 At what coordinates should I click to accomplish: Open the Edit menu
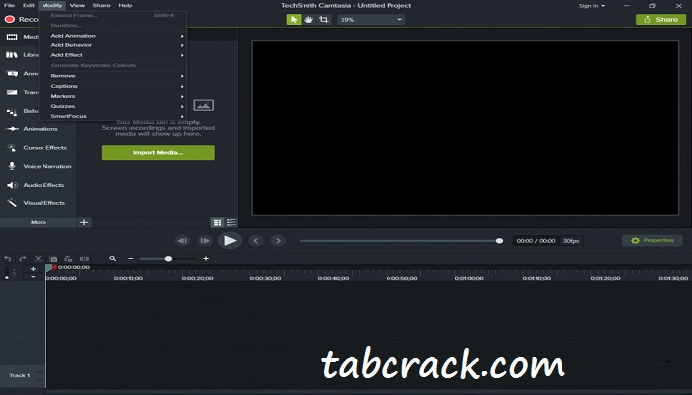[29, 5]
